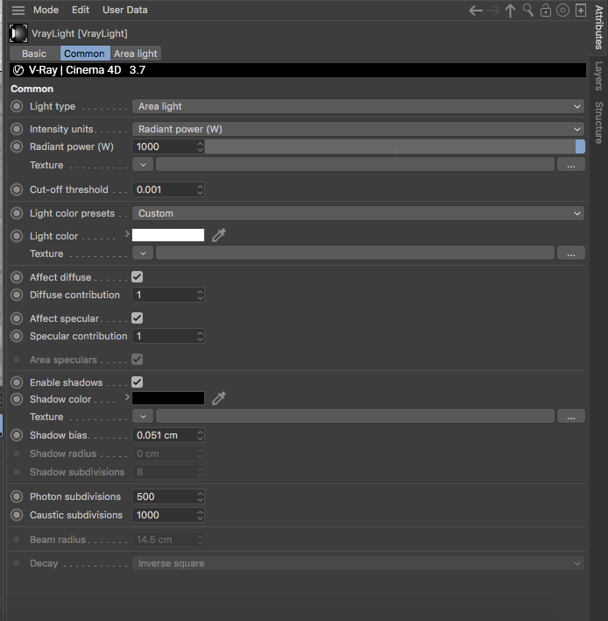Pick shadow color with the eyedropper
Viewport: 608px width, 621px height.
(x=219, y=398)
